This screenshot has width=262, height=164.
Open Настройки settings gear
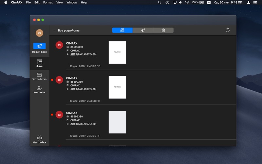39,140
